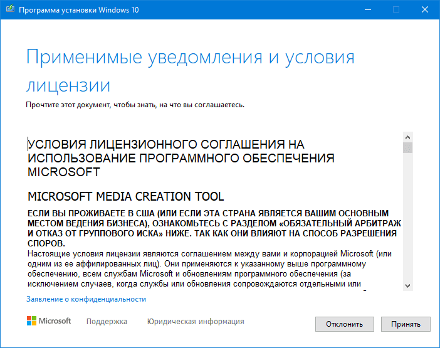Open the Заявление о конфиденциальности link
This screenshot has width=440, height=348.
click(86, 299)
